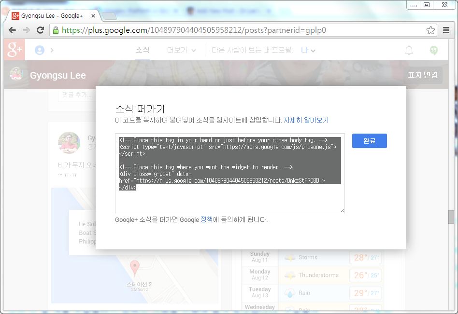Image resolution: width=458 pixels, height=314 pixels.
Task: Click the browser forward arrow
Action: (26, 30)
